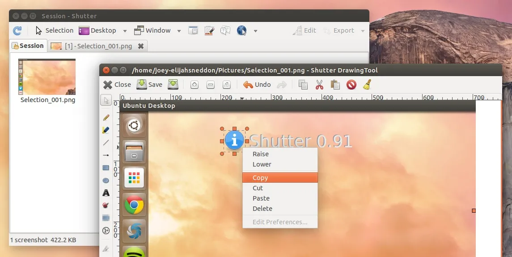This screenshot has width=512, height=257.
Task: Open the web capture dropdown arrow
Action: 256,31
